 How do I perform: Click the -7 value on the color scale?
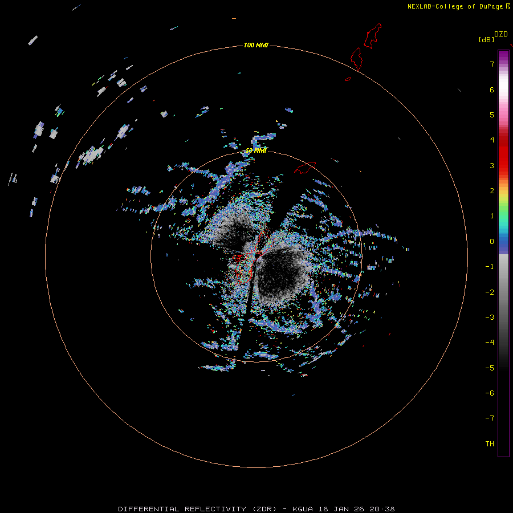(x=490, y=418)
